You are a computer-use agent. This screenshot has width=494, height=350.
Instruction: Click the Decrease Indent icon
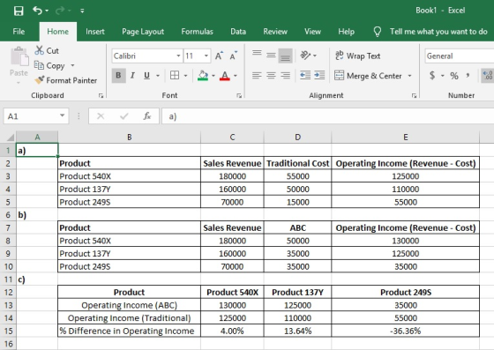click(305, 76)
